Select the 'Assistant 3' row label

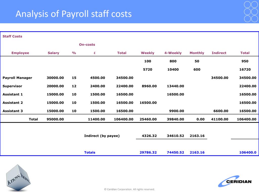(x=13, y=111)
